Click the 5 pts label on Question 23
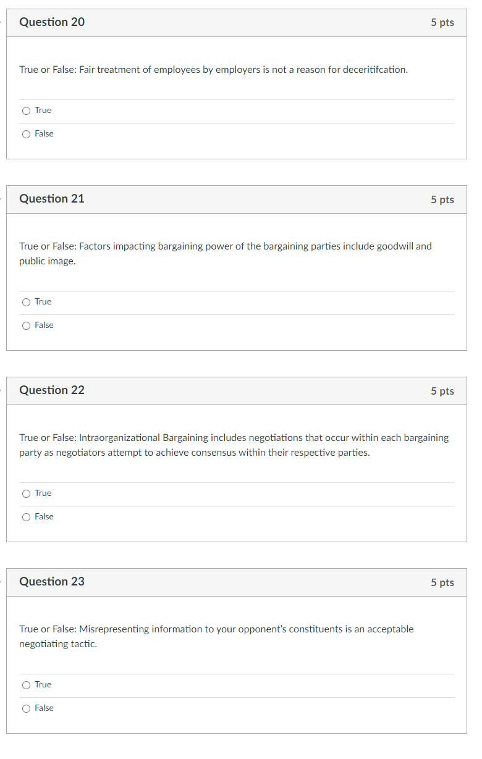 point(443,582)
